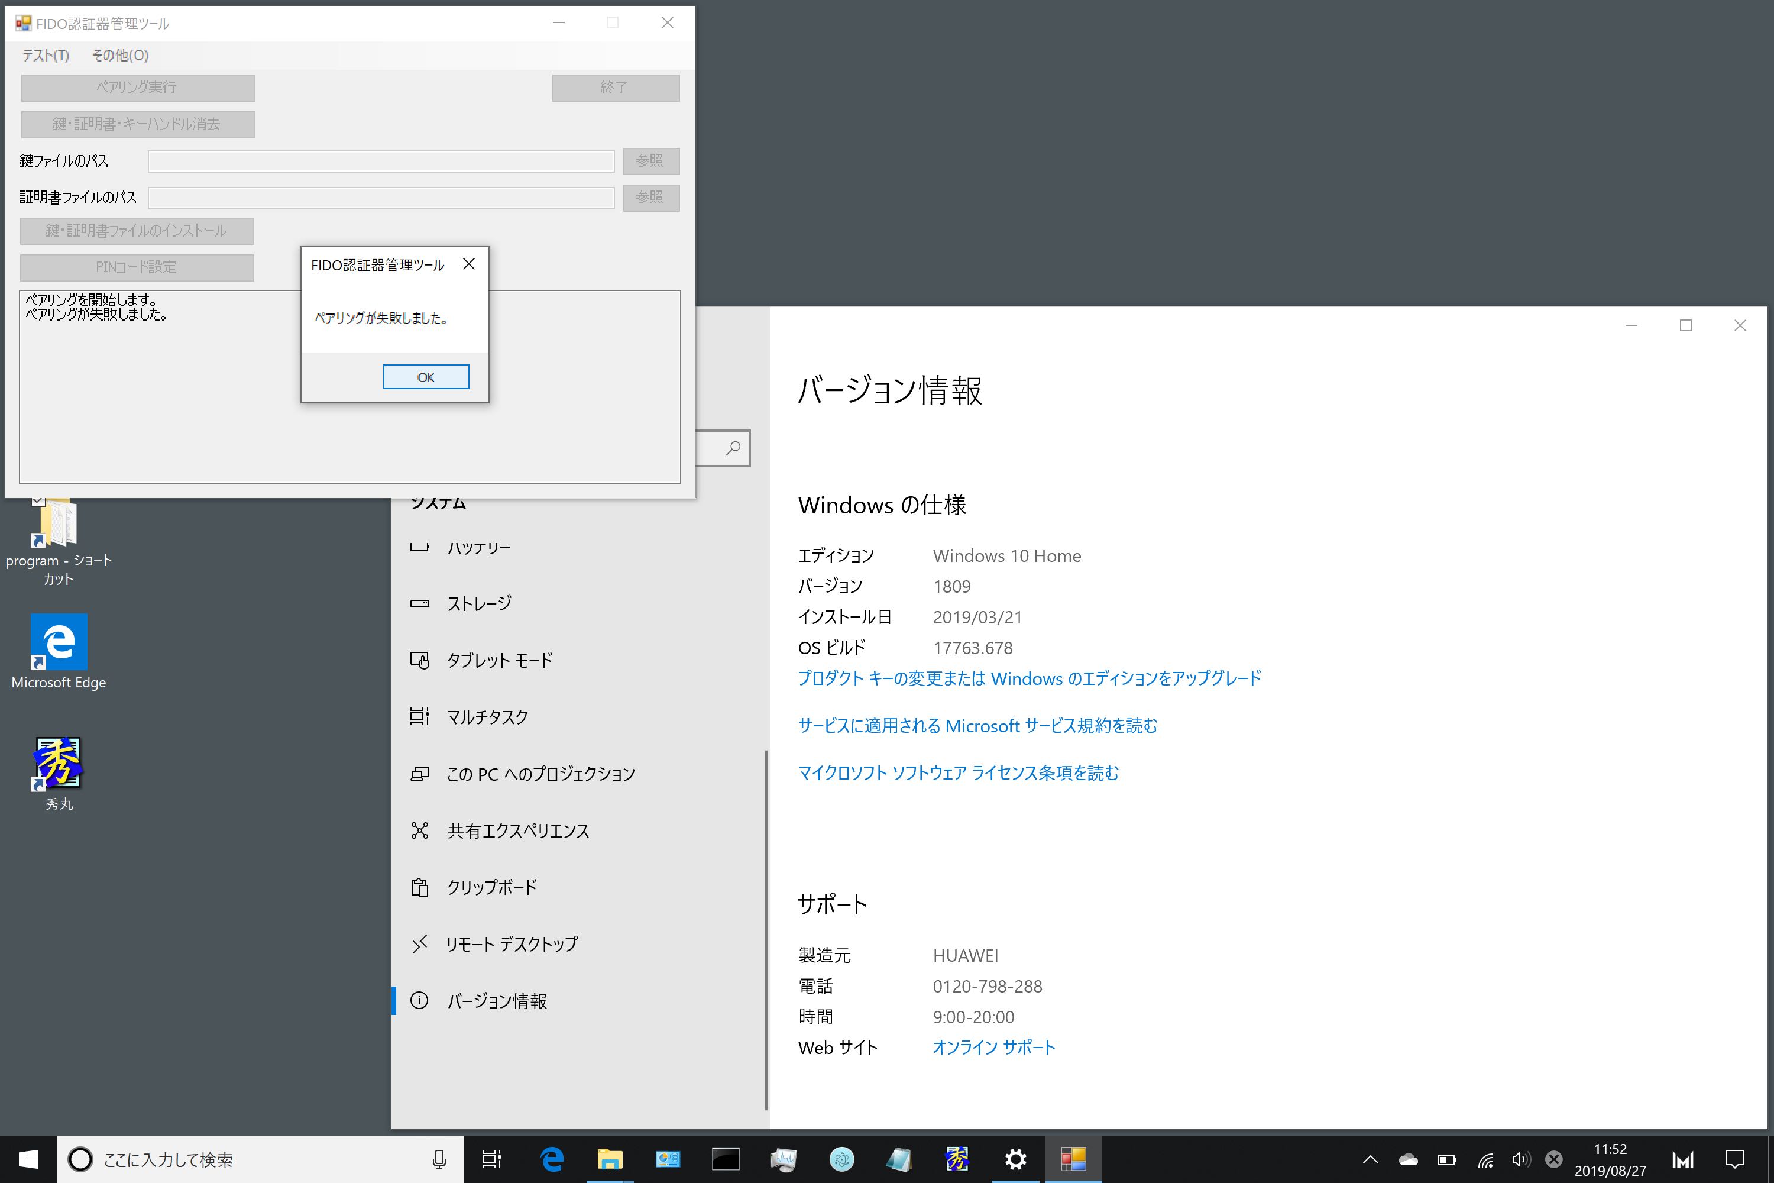Click OK on the pairing failure dialog
Screen dimensions: 1774x1183
pos(425,376)
